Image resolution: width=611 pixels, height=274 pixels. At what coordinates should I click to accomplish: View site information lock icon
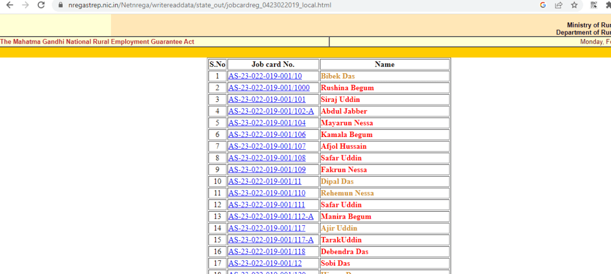(61, 5)
